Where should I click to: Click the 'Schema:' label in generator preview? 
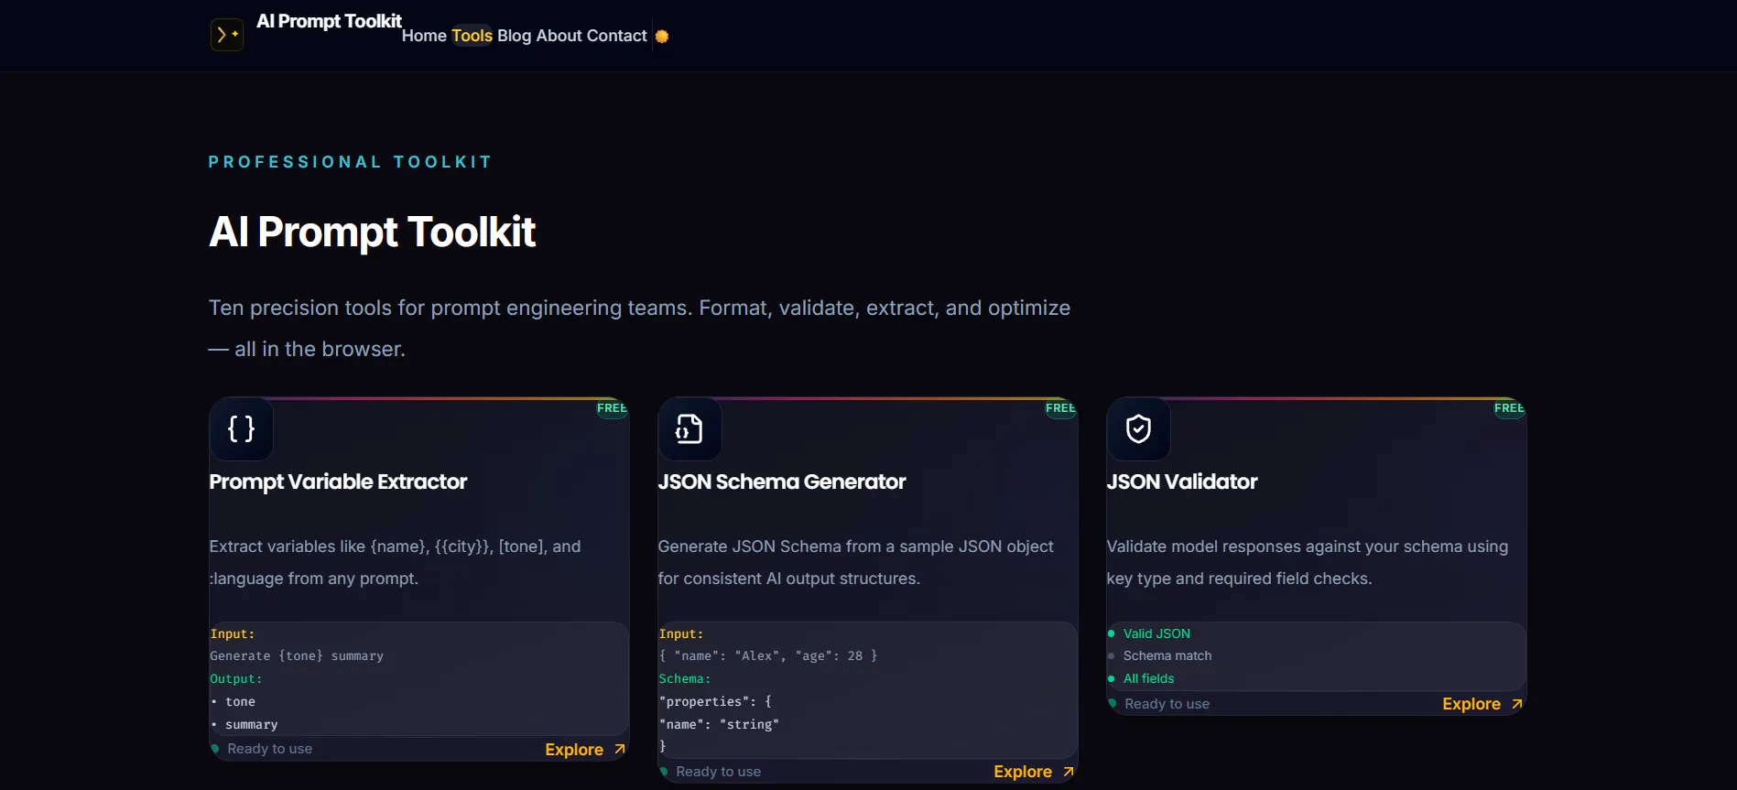point(685,678)
